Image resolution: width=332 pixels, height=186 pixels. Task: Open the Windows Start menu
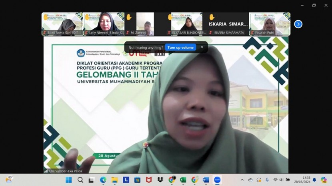[69, 180]
